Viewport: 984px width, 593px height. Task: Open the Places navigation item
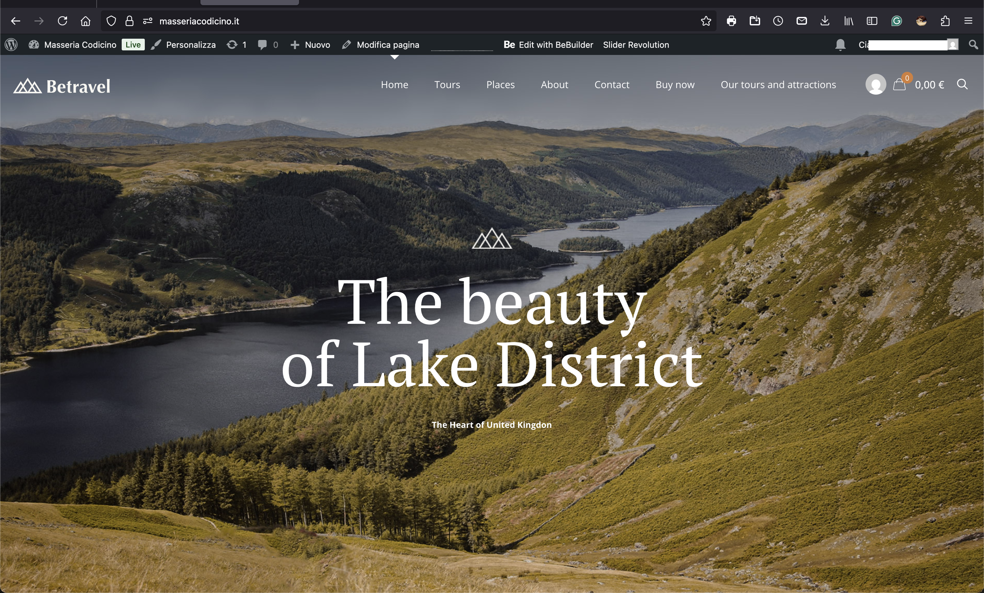pyautogui.click(x=500, y=85)
